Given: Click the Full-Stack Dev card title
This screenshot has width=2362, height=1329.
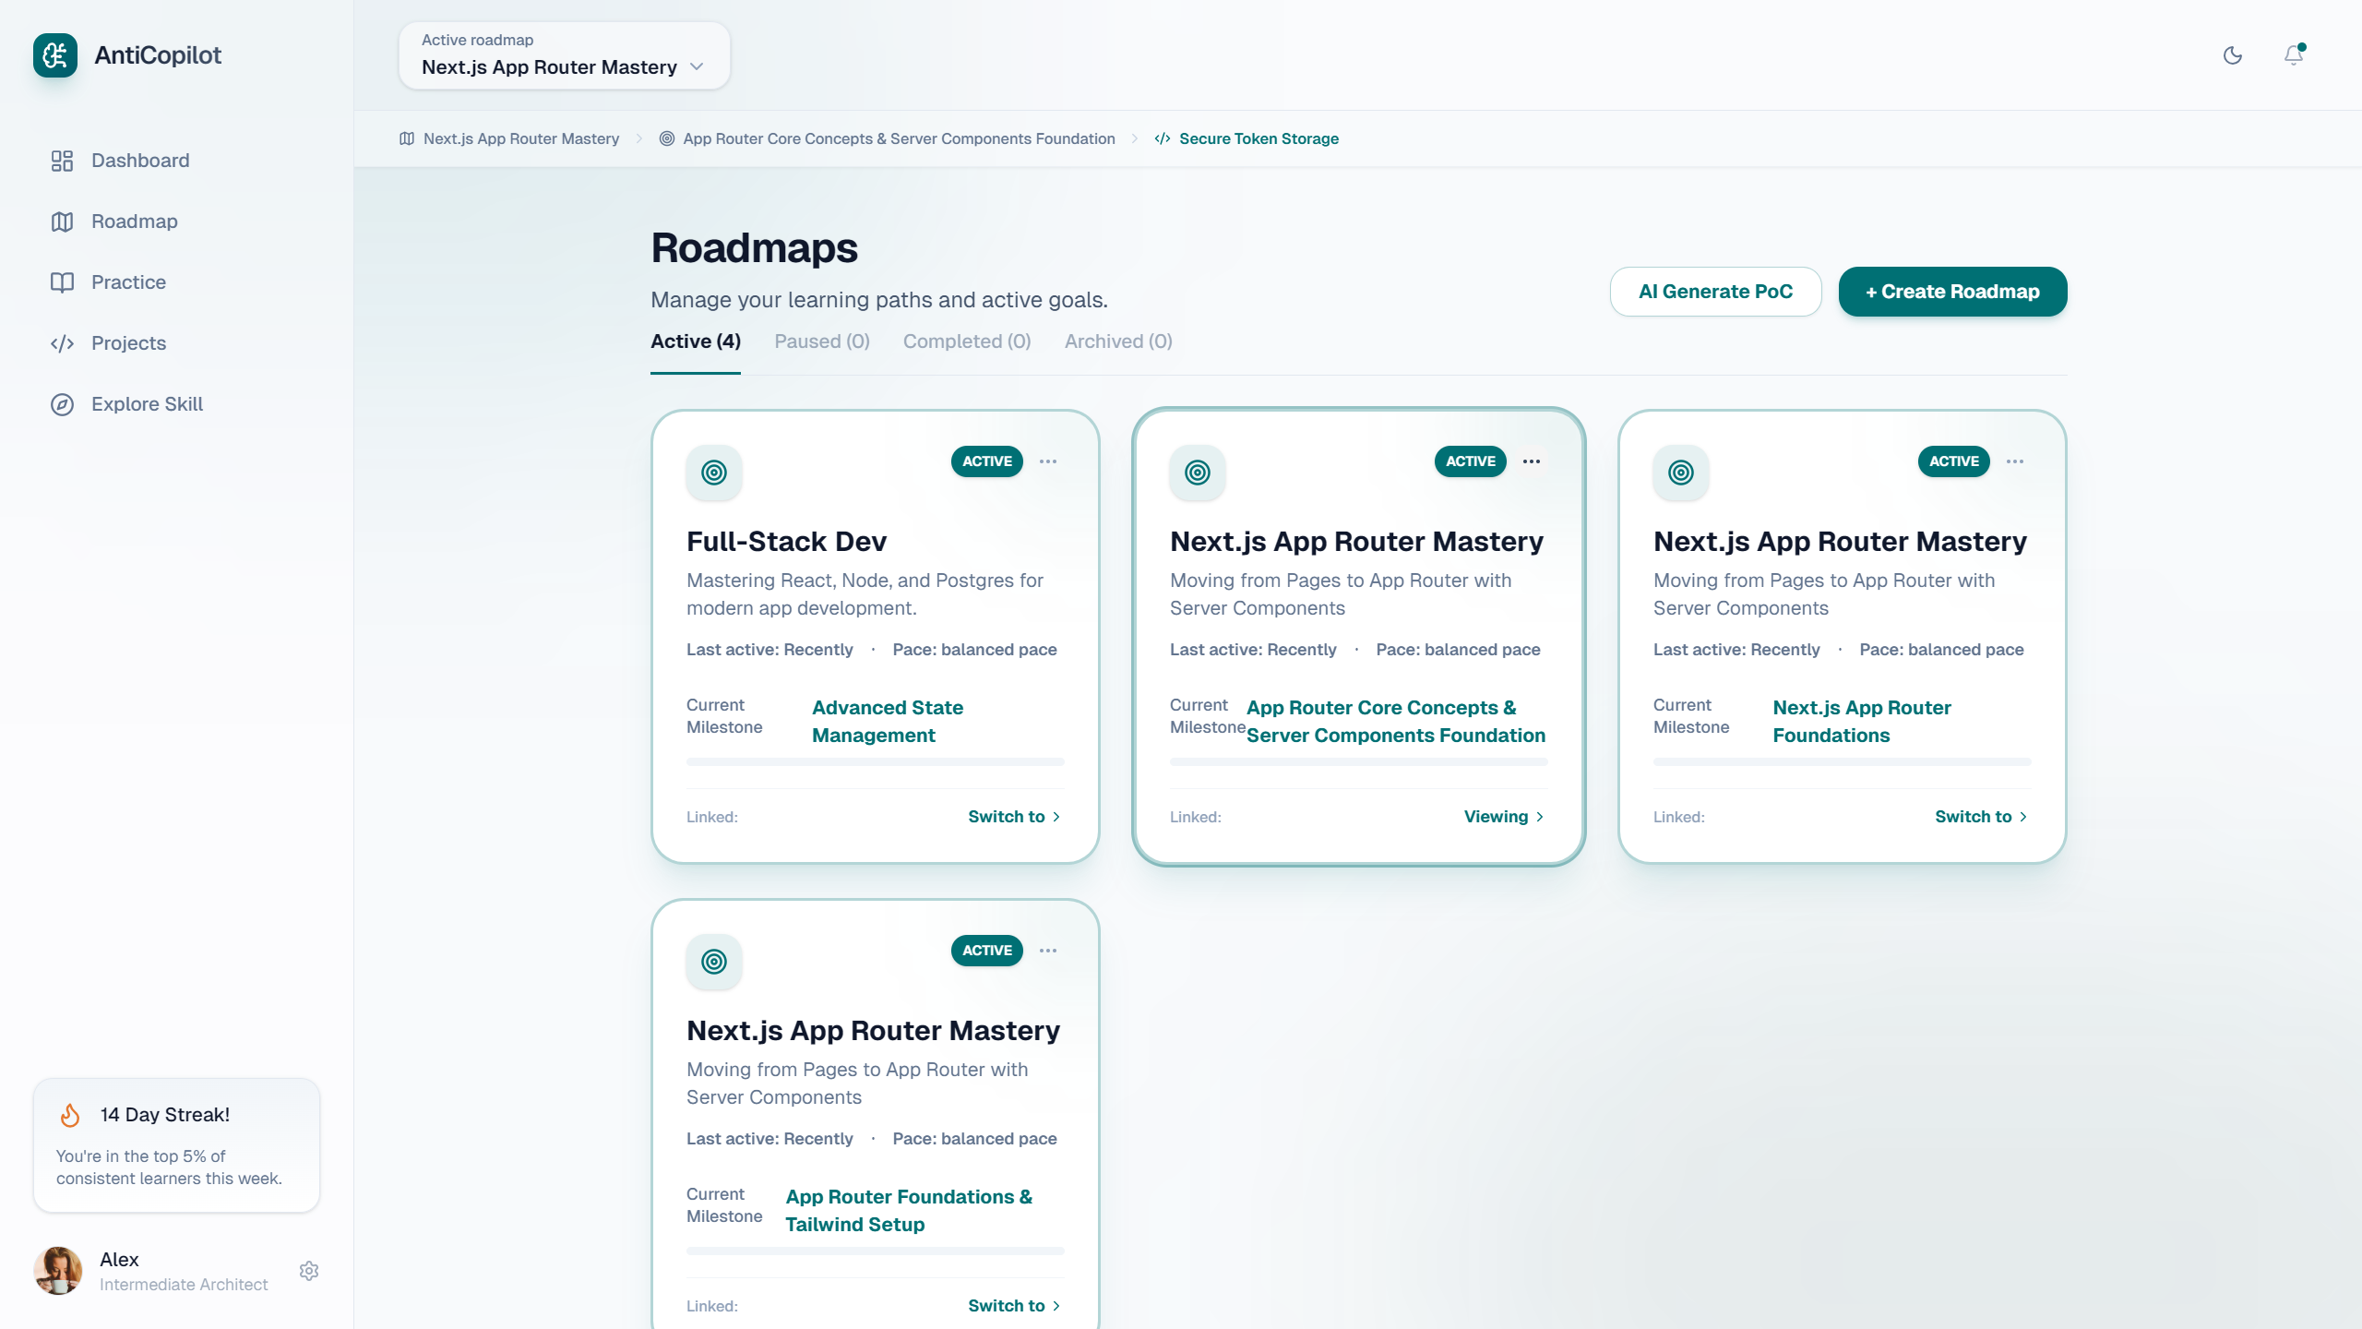Looking at the screenshot, I should 786,542.
